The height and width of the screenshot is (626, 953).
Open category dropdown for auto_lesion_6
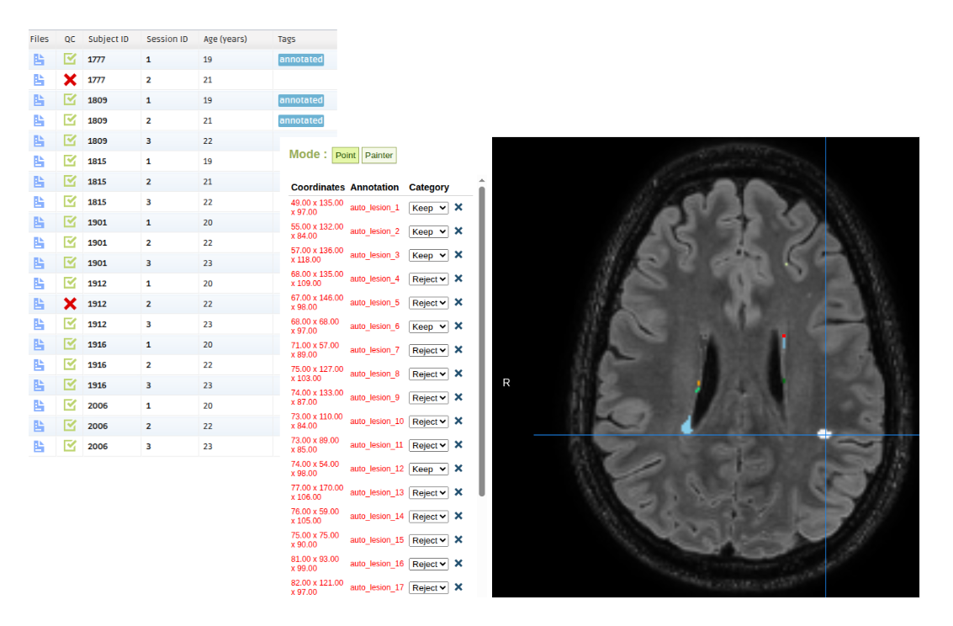(428, 326)
